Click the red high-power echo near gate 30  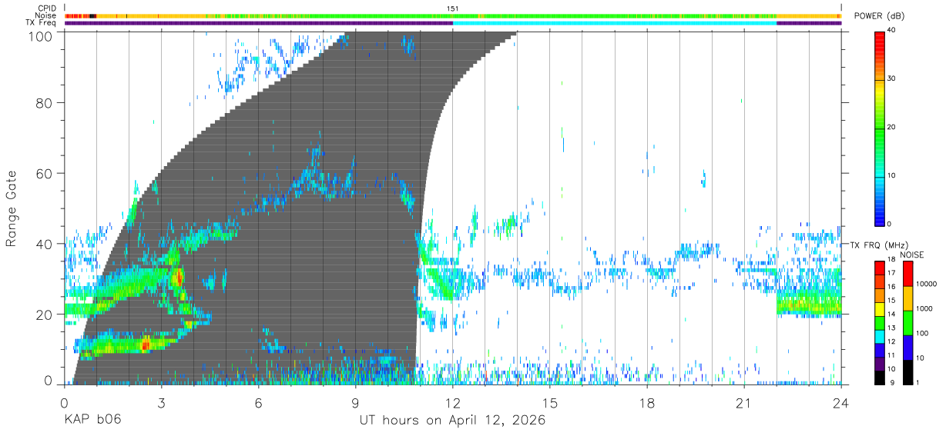[179, 277]
